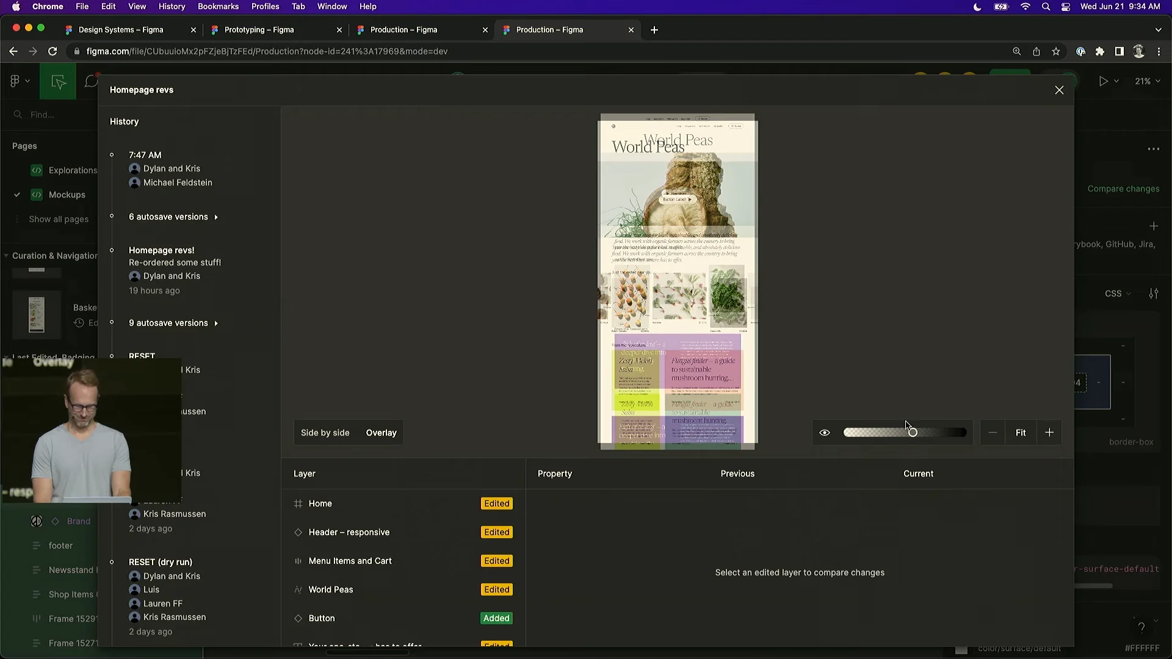Open the CSS language dropdown

(1118, 293)
